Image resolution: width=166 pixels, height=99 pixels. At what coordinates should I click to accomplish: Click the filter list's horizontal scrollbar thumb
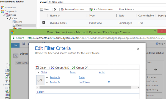(x=85, y=87)
